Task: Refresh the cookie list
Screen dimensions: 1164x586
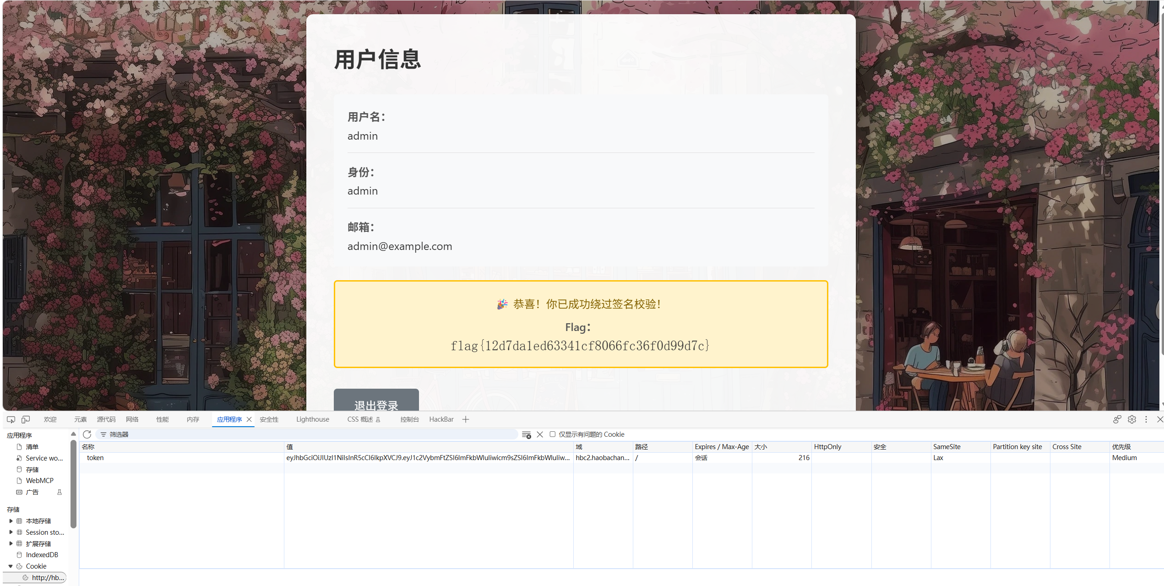Action: click(87, 434)
